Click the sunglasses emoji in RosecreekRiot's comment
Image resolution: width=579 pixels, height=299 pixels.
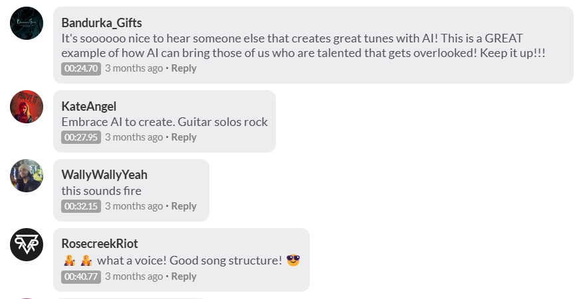293,261
